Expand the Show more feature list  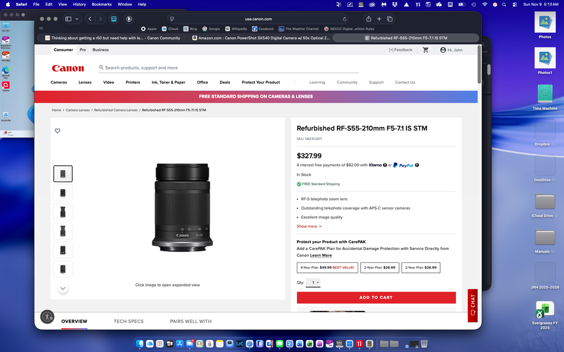click(309, 226)
